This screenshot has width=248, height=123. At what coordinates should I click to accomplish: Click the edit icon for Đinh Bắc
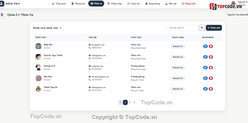pos(205,46)
